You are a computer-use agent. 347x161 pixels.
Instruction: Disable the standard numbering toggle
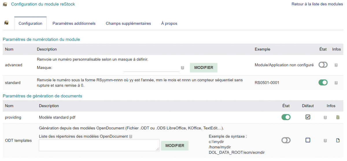pyautogui.click(x=323, y=83)
